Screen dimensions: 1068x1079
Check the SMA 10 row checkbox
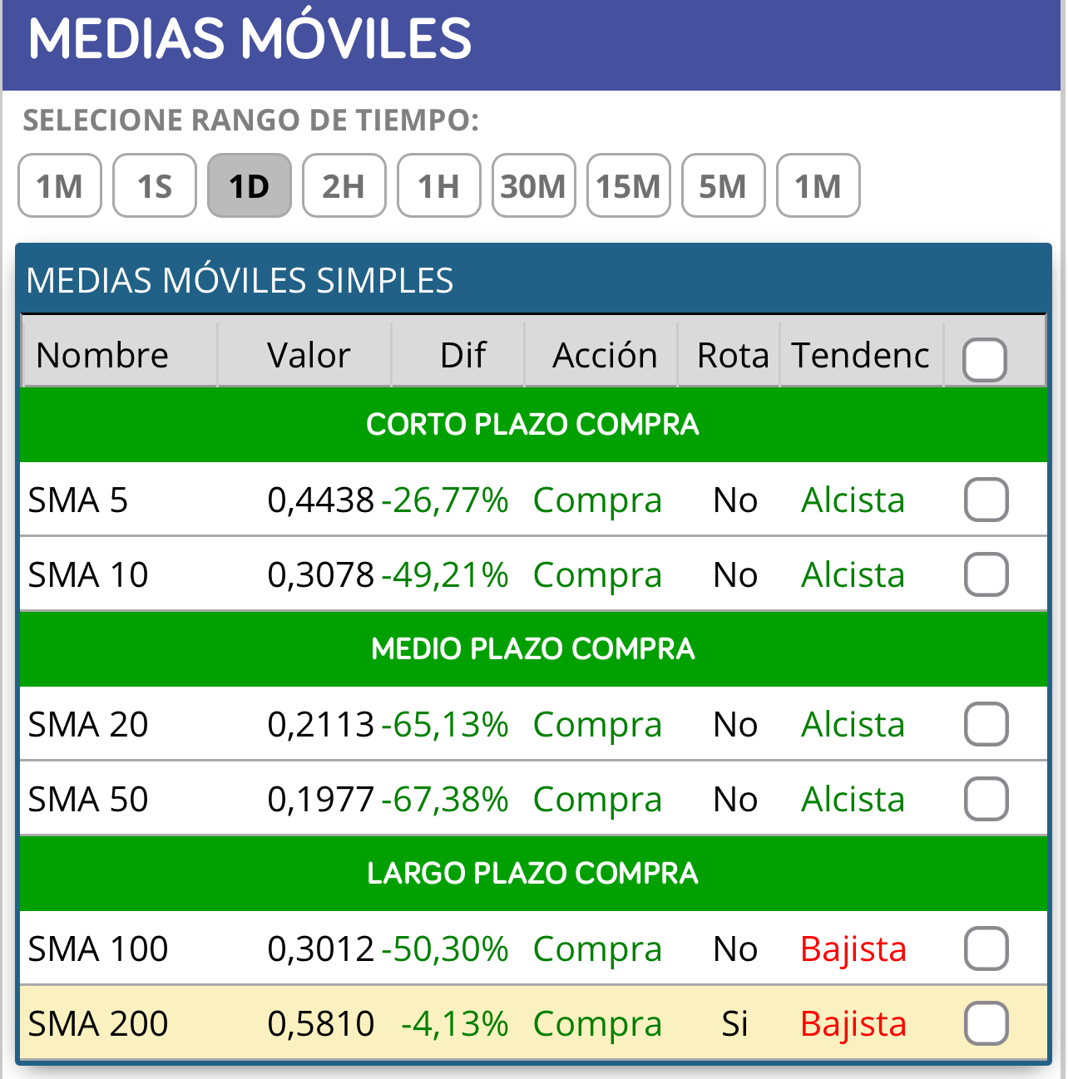[986, 574]
